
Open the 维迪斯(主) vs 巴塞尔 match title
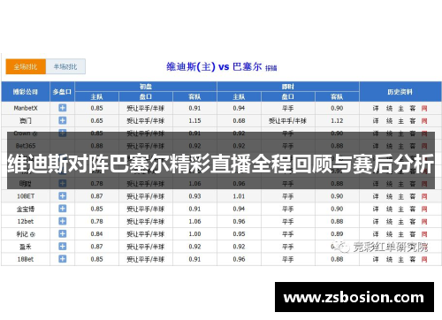(x=214, y=66)
